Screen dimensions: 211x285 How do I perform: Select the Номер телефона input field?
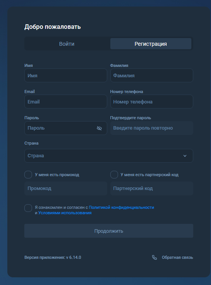click(152, 102)
